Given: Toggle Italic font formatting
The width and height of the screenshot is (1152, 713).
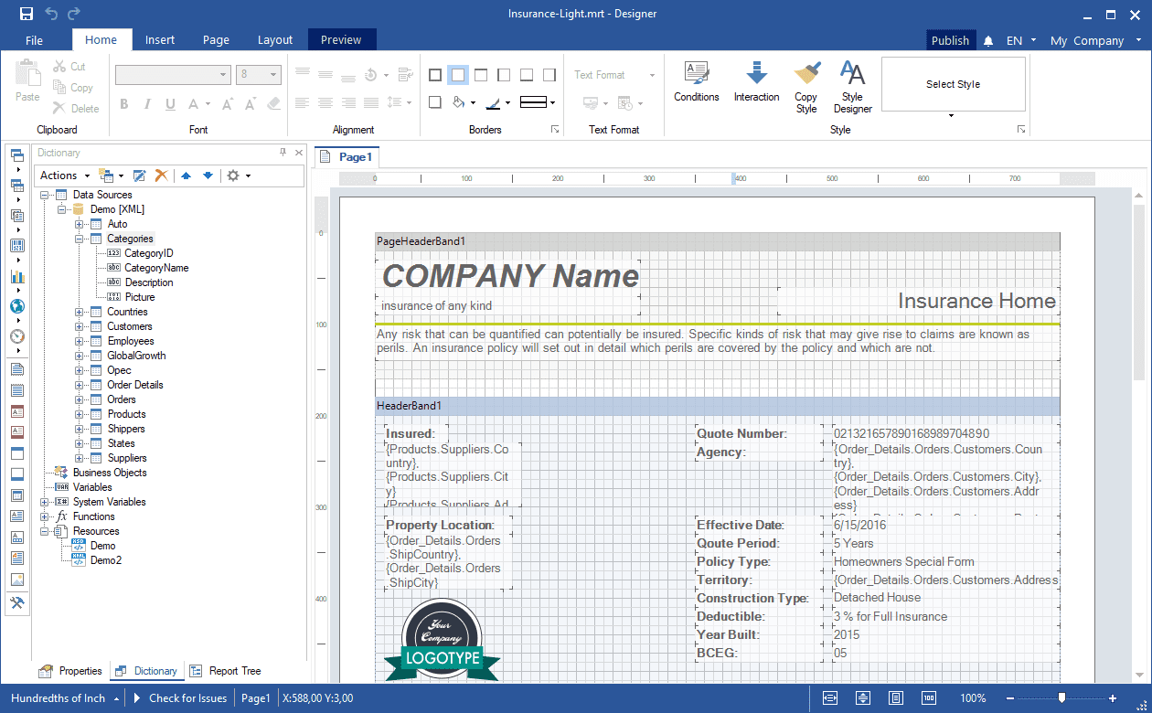Looking at the screenshot, I should click(x=147, y=104).
